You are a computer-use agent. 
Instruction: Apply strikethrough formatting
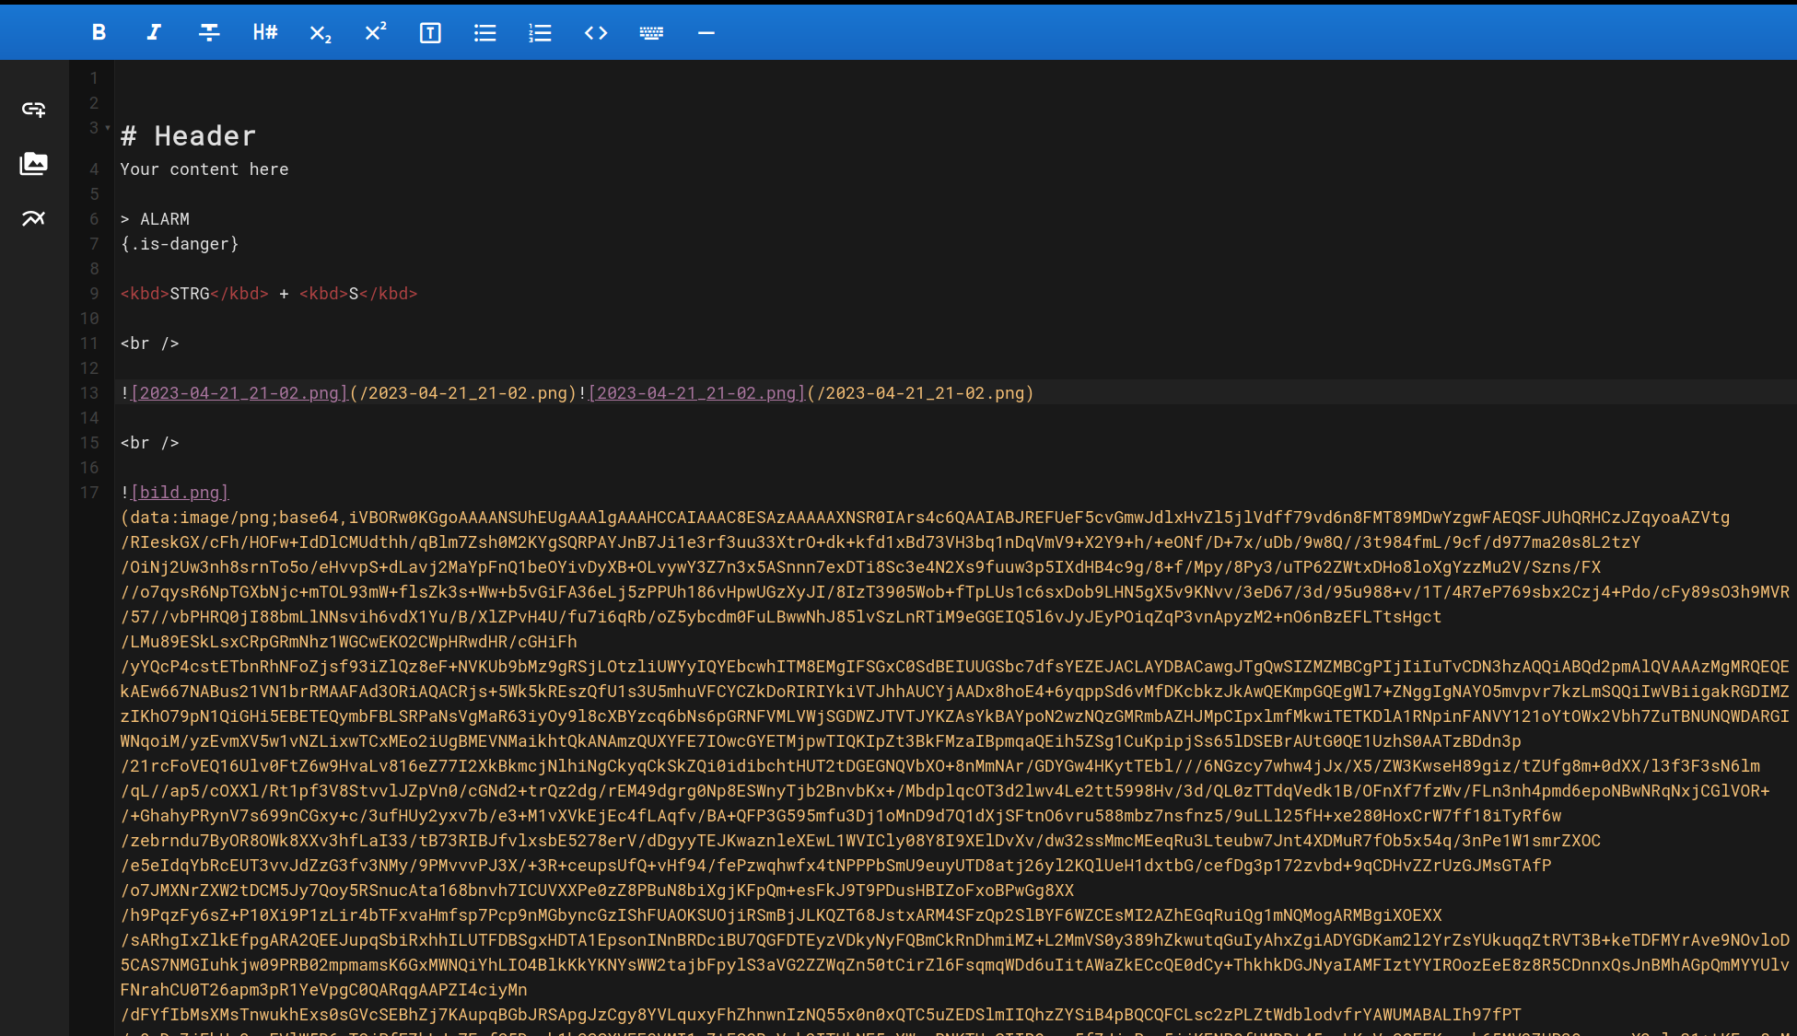point(209,33)
